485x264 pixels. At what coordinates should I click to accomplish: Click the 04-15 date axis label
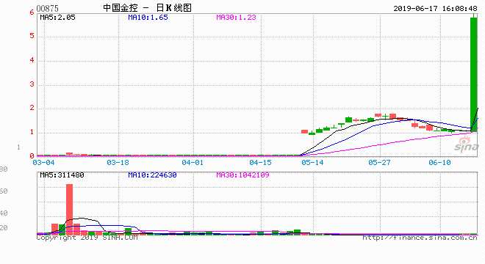[260, 162]
